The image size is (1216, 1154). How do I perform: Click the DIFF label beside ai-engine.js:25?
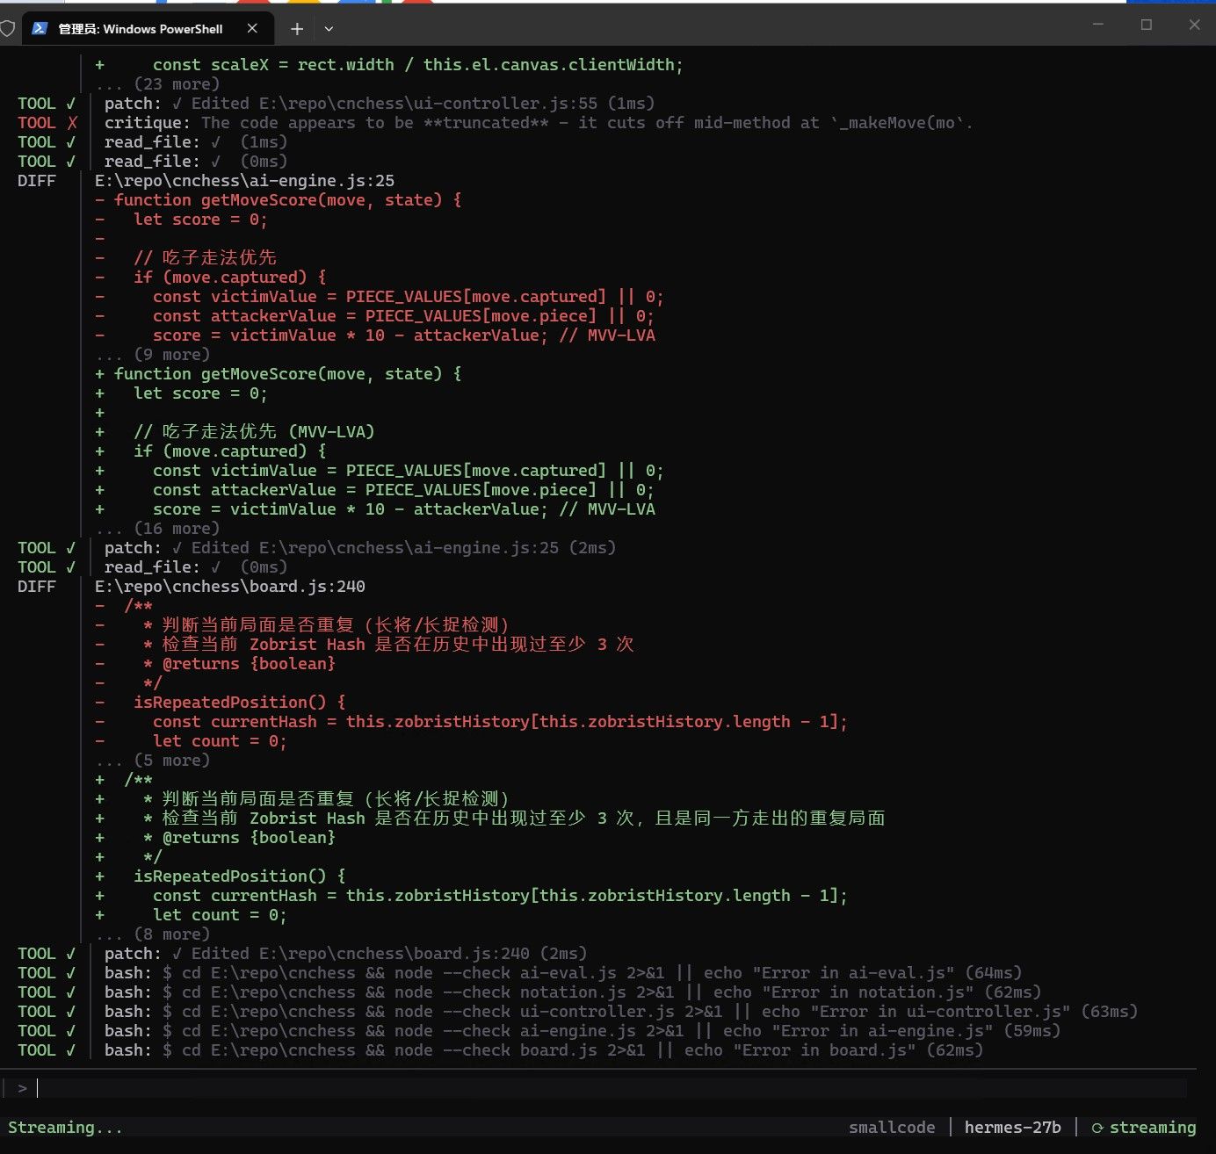pyautogui.click(x=36, y=181)
